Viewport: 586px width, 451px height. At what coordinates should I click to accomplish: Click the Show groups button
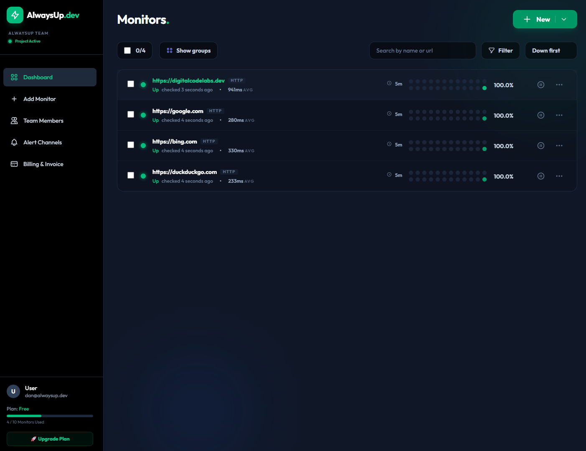pyautogui.click(x=188, y=50)
